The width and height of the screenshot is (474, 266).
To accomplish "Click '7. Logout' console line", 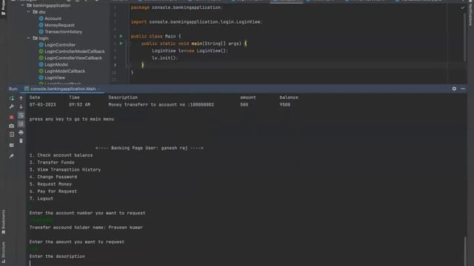I will [x=41, y=199].
